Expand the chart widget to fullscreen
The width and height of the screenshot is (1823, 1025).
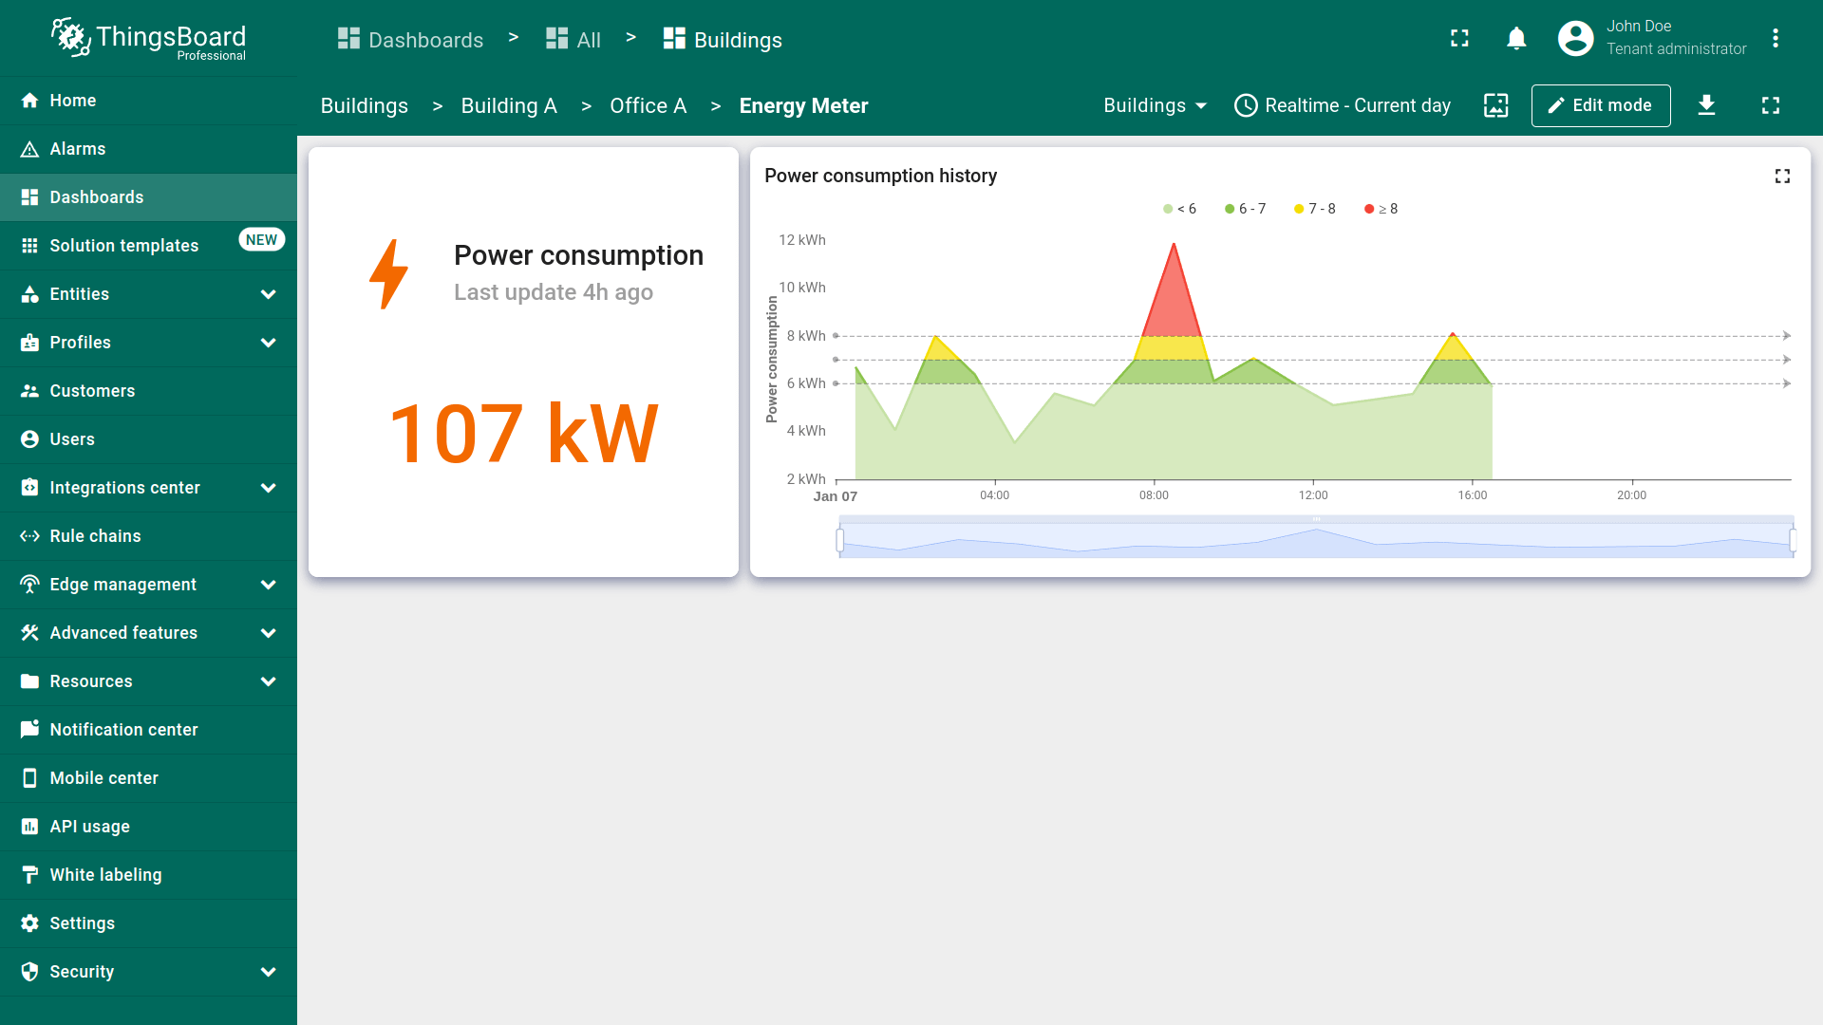1782,177
